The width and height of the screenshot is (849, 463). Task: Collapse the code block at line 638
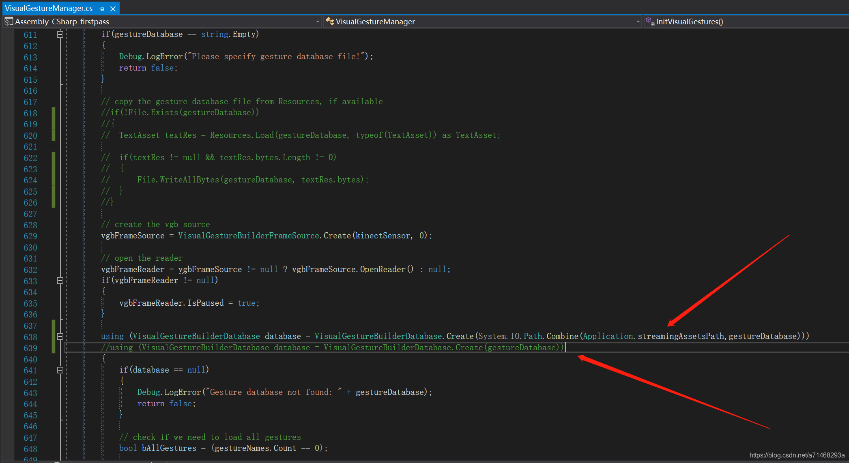pos(60,337)
